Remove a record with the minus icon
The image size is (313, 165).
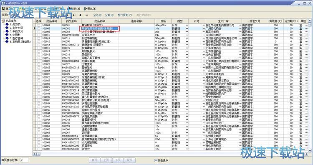click(87, 15)
